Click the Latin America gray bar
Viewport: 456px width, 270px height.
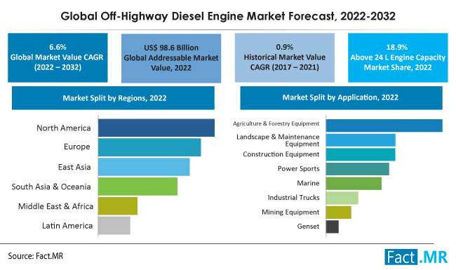click(114, 225)
